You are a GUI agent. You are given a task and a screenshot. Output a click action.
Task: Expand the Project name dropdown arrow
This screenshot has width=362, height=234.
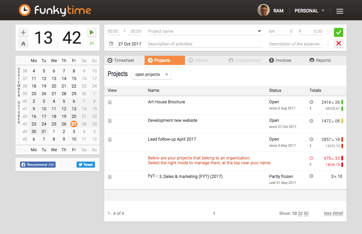point(259,31)
